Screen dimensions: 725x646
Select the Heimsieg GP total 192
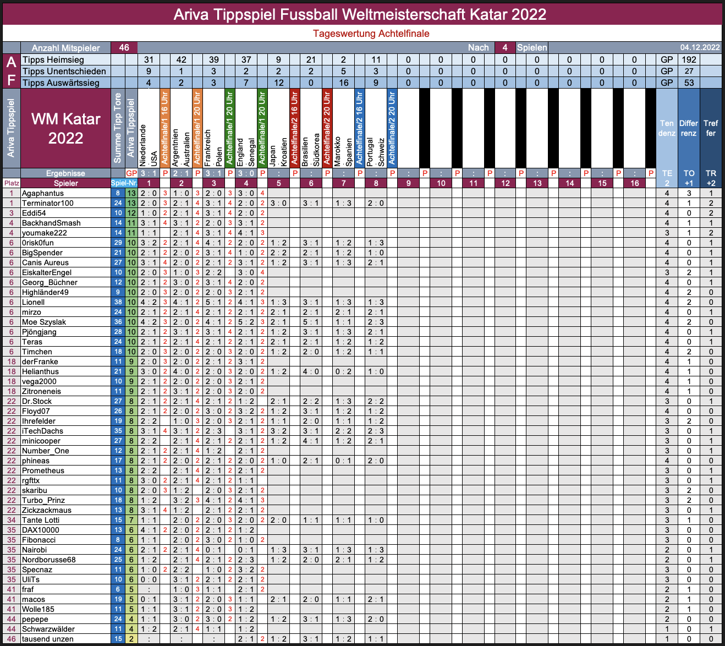tap(689, 59)
